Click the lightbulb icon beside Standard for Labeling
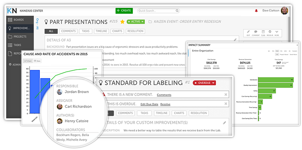Image resolution: width=302 pixels, height=150 pixels. [101, 83]
